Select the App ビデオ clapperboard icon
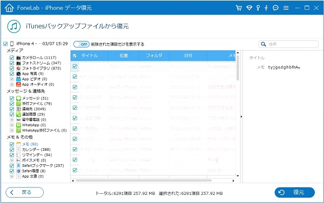The height and width of the screenshot is (203, 324). 18,79
